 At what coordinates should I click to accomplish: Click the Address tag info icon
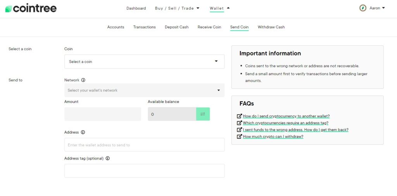tap(108, 158)
